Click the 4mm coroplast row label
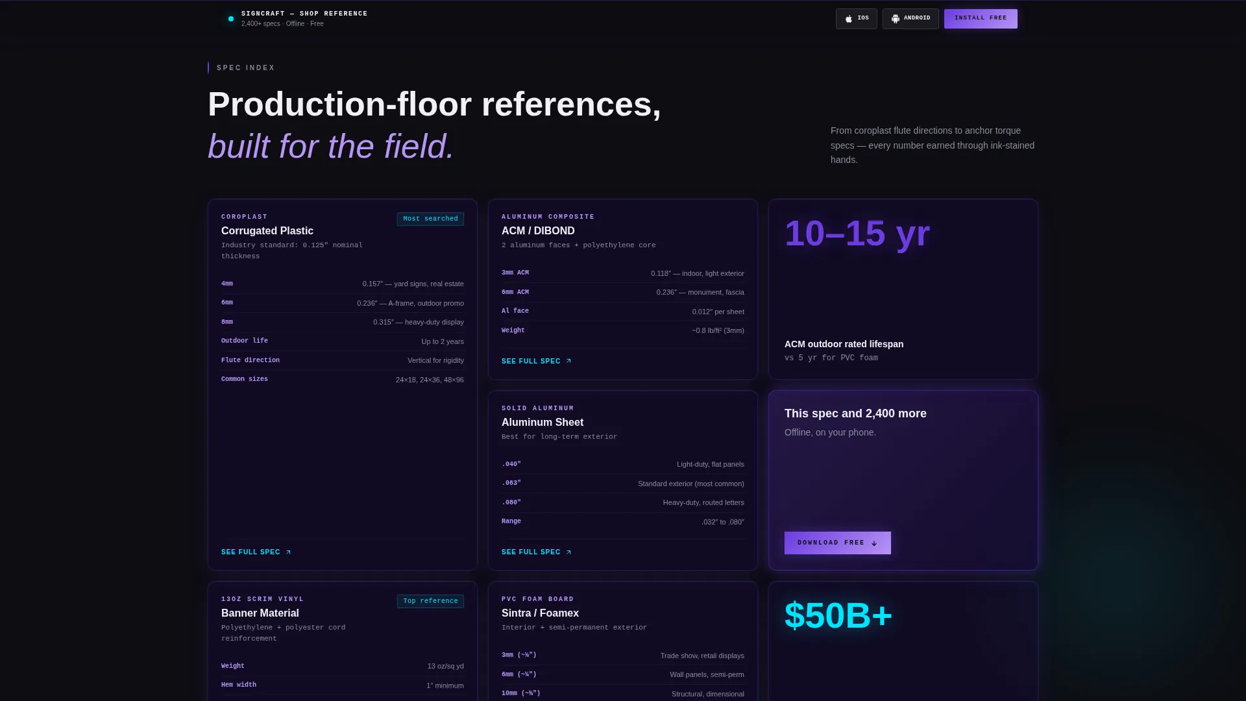 coord(227,284)
